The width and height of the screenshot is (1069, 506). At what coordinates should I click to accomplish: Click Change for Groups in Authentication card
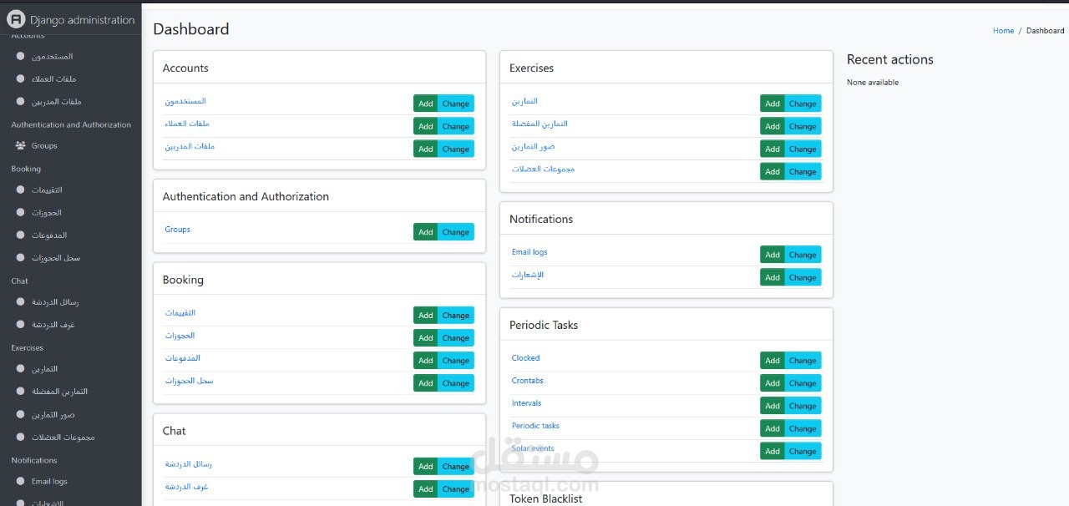[x=456, y=232]
